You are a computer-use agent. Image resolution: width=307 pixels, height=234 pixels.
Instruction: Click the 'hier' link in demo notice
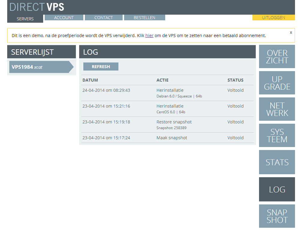point(149,36)
